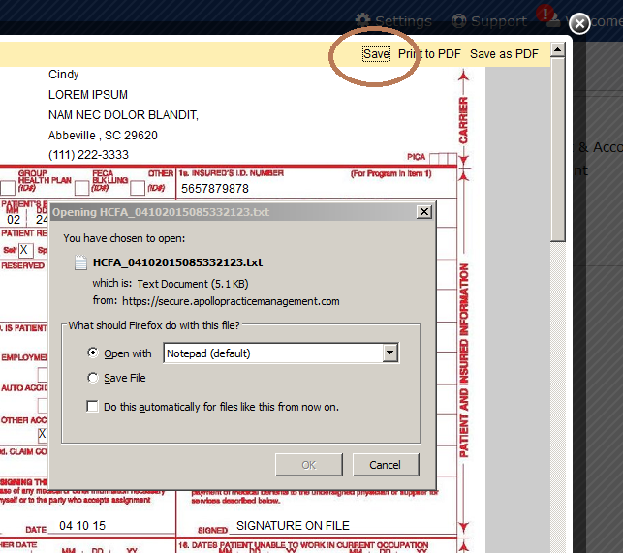Image resolution: width=623 pixels, height=553 pixels.
Task: Click the Save as PDF link
Action: click(504, 54)
